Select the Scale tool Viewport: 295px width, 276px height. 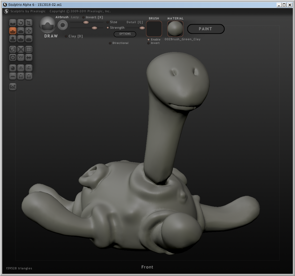[x=29, y=23]
